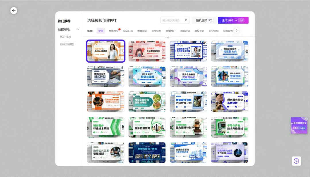This screenshot has width=310, height=177.
Task: Open the help question-mark icon at bottom right
Action: (296, 161)
